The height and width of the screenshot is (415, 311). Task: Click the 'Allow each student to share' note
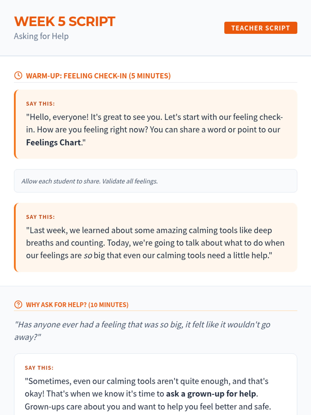click(x=90, y=181)
